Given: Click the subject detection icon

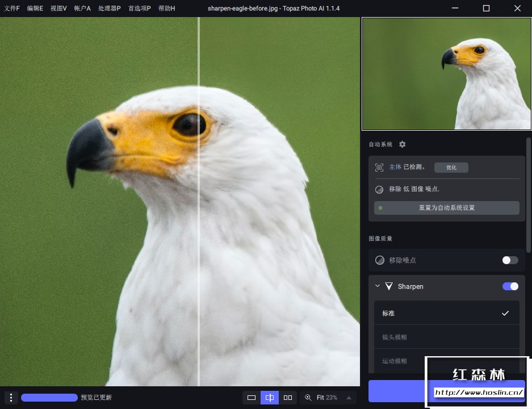Looking at the screenshot, I should 379,168.
